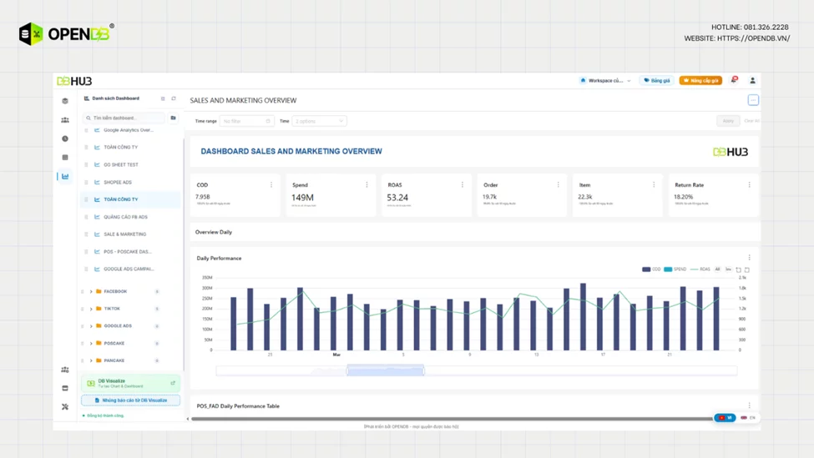Open the Order card three-dot menu
814x458 pixels.
tap(558, 184)
